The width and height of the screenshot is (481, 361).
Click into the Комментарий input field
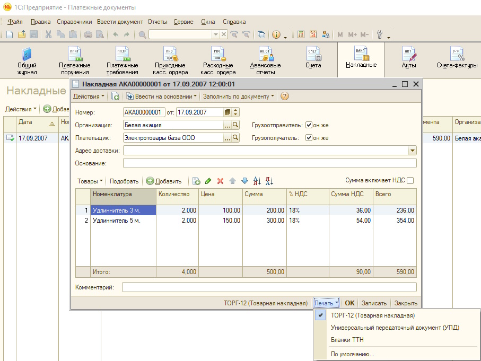[x=269, y=287]
